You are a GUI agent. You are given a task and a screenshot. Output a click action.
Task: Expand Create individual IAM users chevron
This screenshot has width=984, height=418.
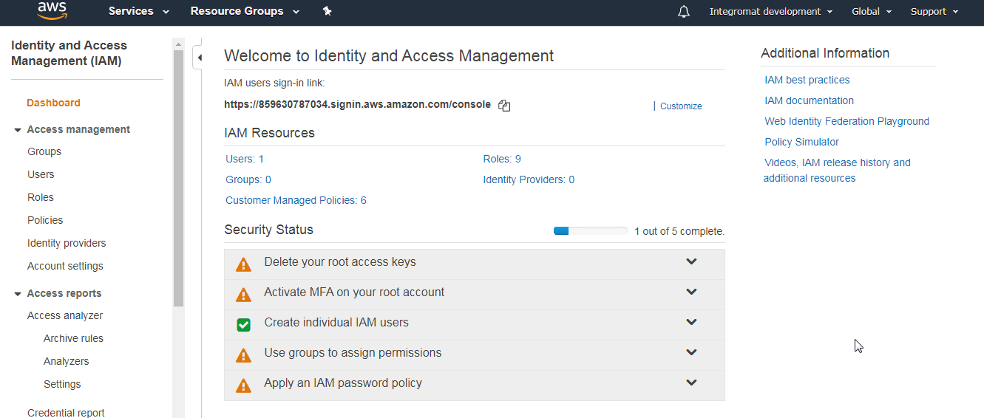point(691,322)
